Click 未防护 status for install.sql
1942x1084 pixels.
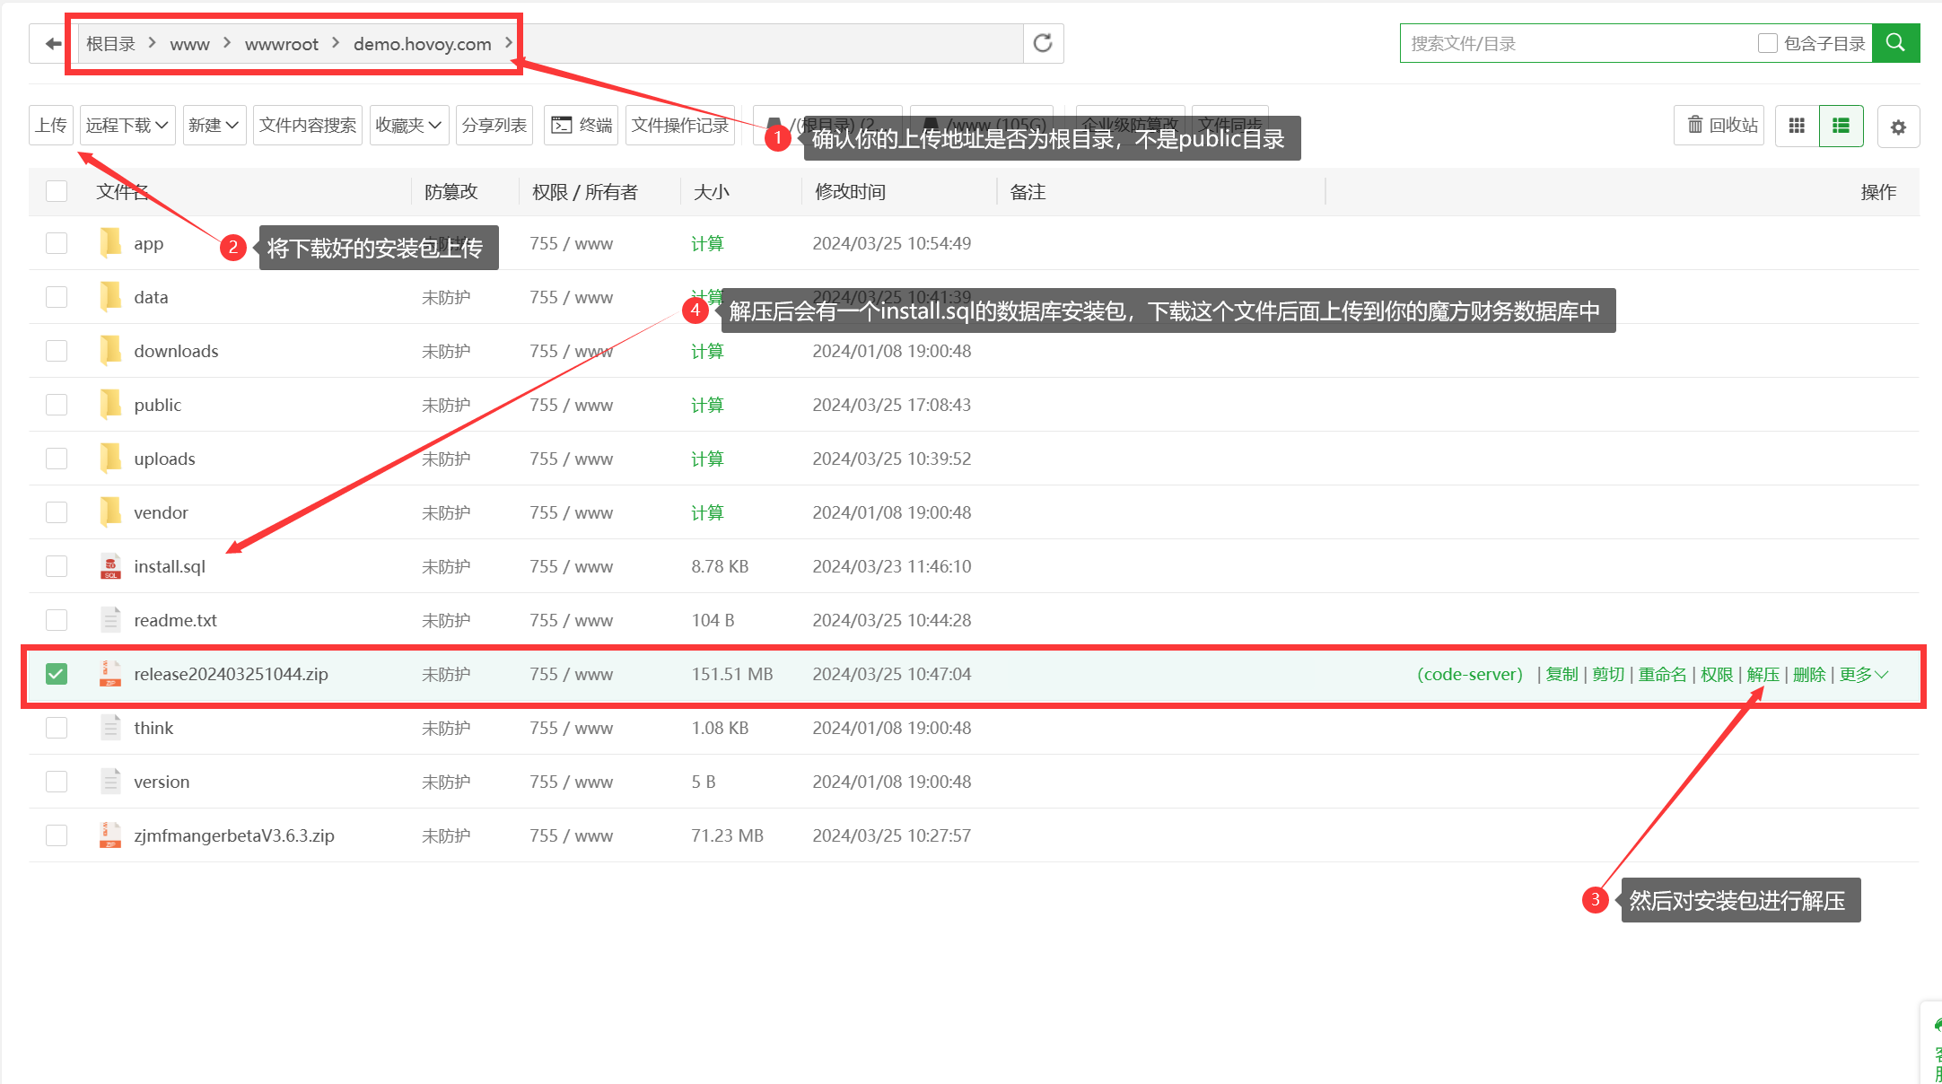point(446,566)
